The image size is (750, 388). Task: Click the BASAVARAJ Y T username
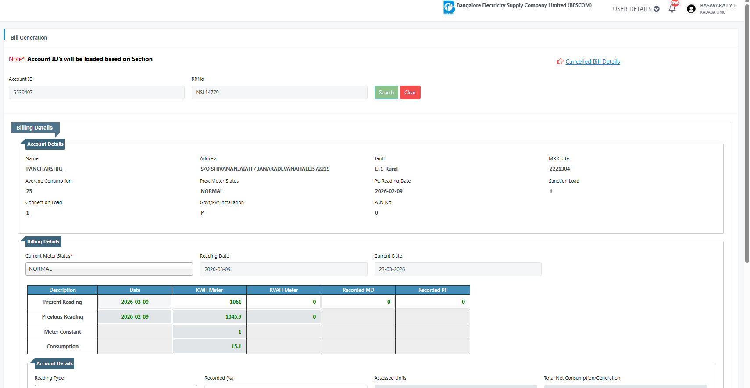point(718,6)
